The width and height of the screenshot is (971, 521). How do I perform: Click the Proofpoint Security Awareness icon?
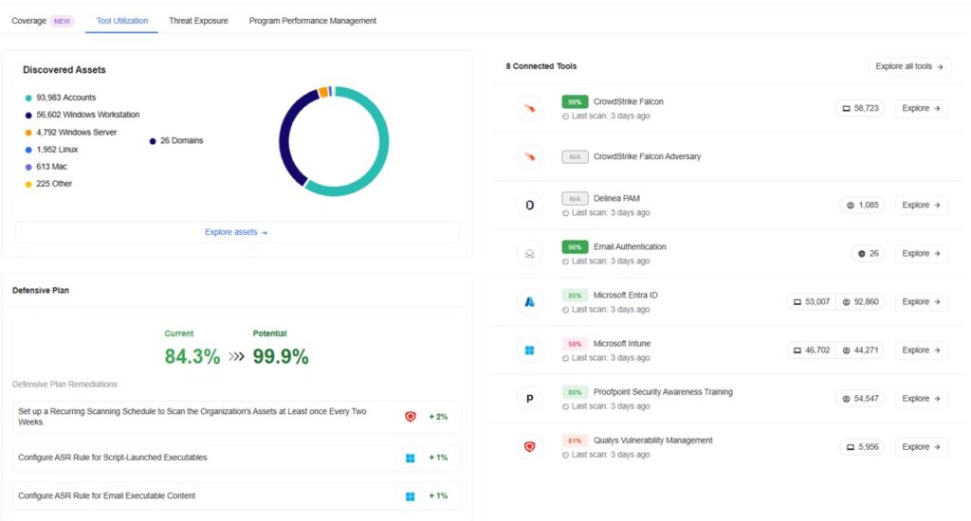[x=529, y=398]
